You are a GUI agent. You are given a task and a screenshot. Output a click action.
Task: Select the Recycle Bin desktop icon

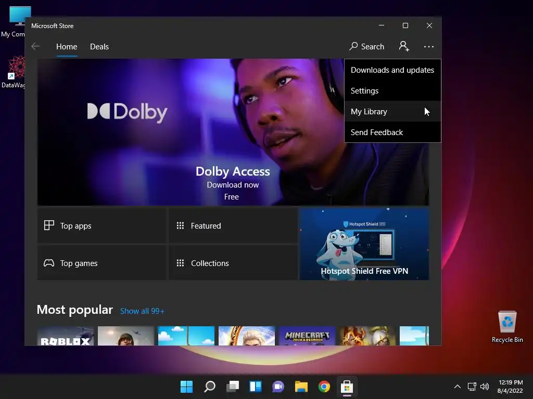click(x=507, y=327)
